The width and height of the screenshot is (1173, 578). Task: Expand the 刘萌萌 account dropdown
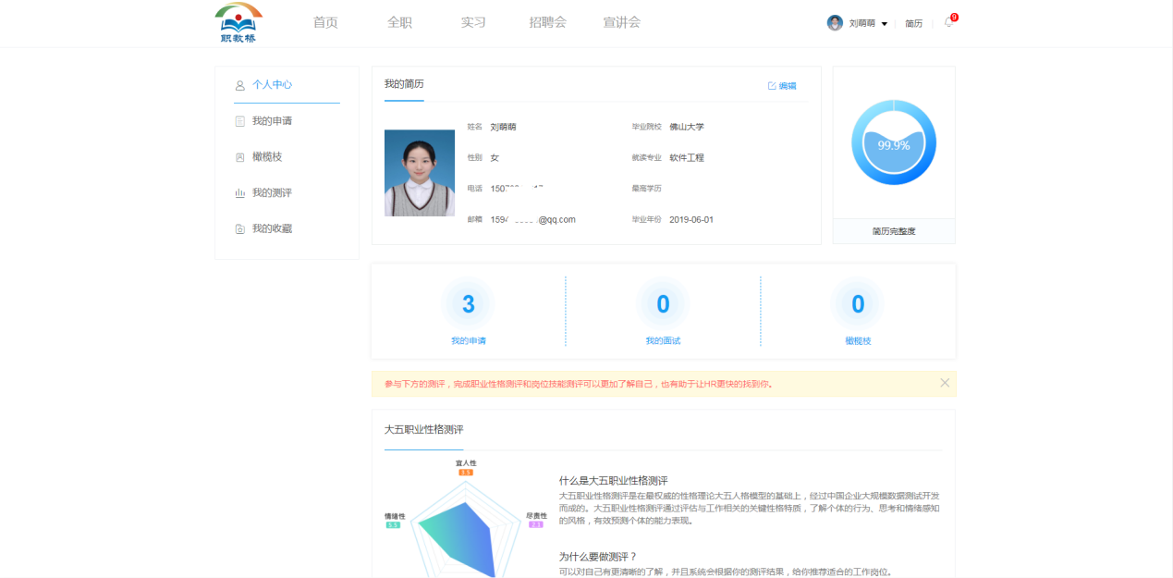(x=885, y=24)
